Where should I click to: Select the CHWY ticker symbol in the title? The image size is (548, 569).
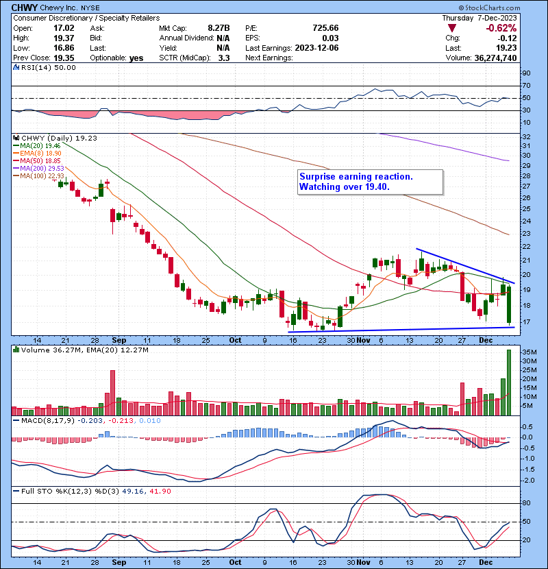tap(25, 8)
